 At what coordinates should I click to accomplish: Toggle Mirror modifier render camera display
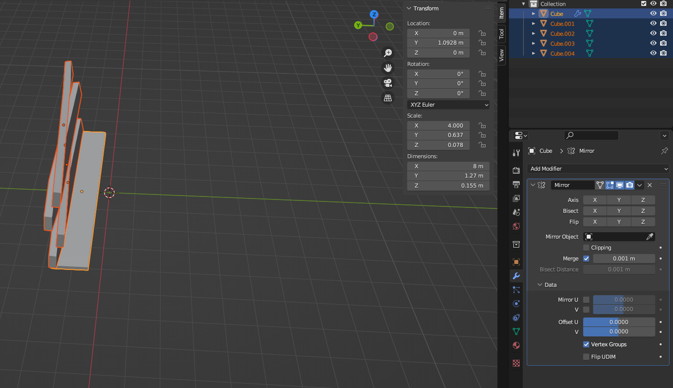(x=629, y=185)
